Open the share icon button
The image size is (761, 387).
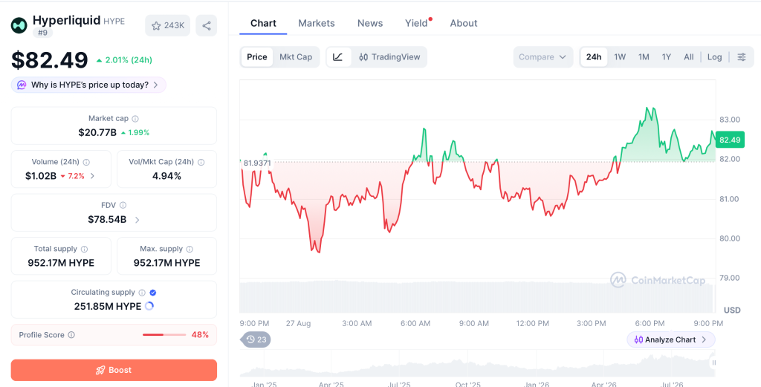coord(207,26)
